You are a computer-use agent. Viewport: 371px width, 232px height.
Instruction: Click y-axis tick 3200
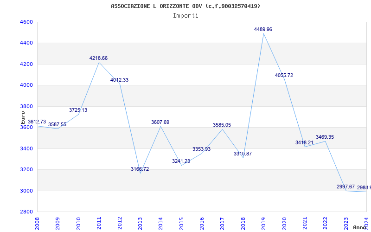pos(26,170)
